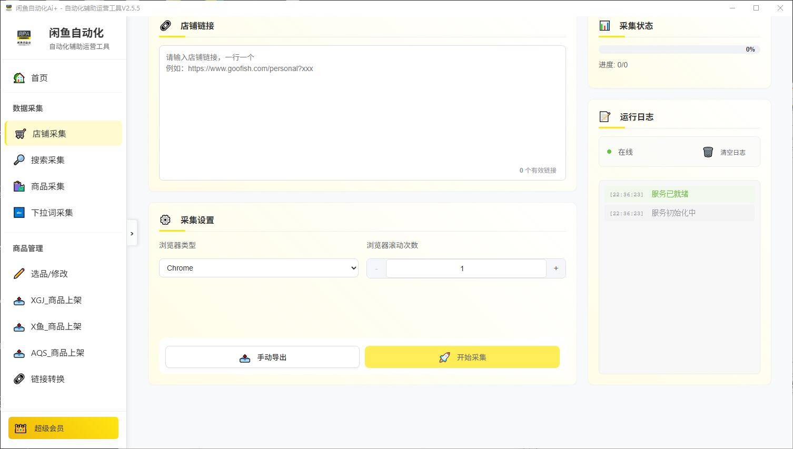
Task: Switch to the 数据采集 section
Action: point(28,108)
